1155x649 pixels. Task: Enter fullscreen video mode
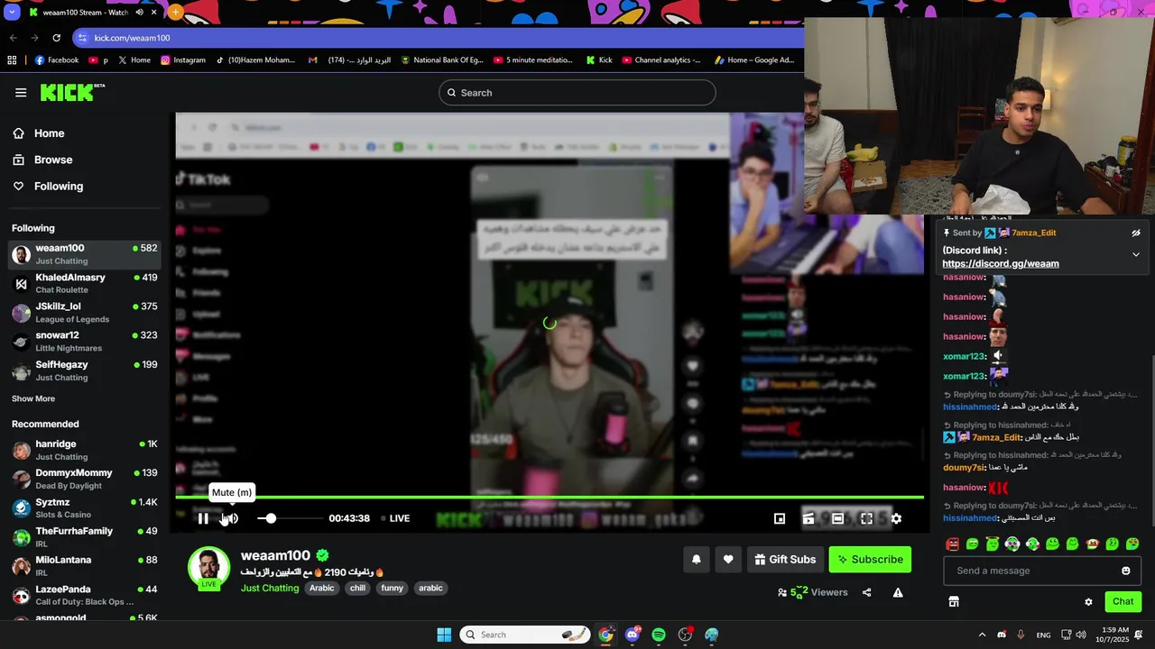click(x=866, y=518)
